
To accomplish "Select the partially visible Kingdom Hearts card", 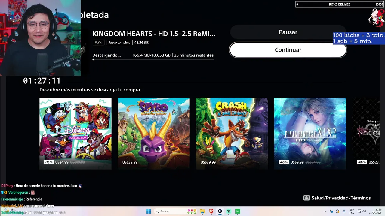I will (366, 133).
